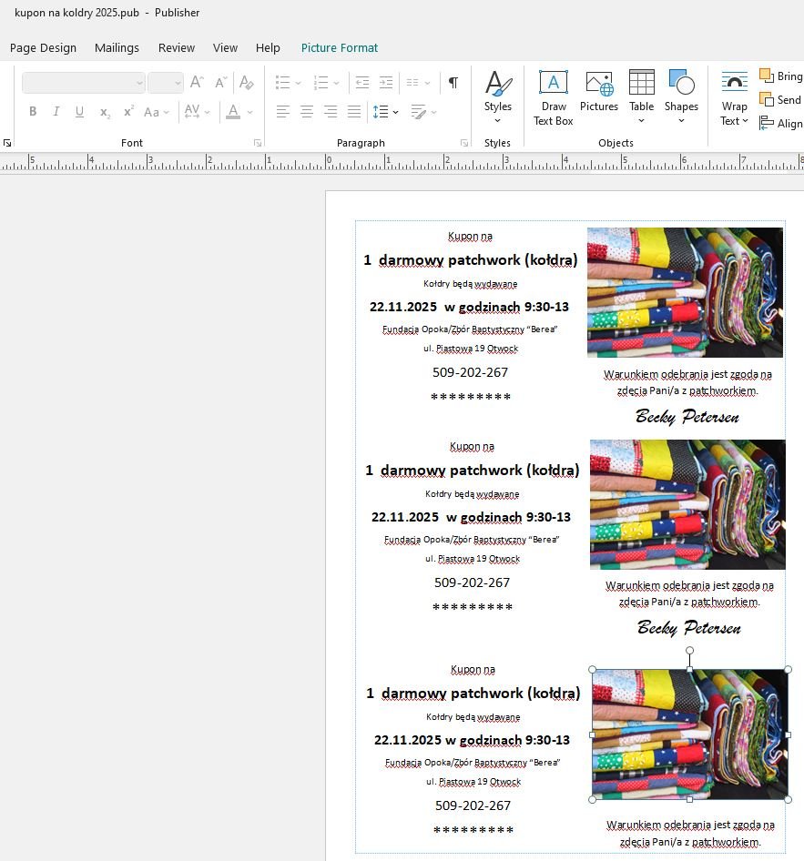Click the Clear All Formatting icon
Screen dimensions: 804x861
[246, 83]
